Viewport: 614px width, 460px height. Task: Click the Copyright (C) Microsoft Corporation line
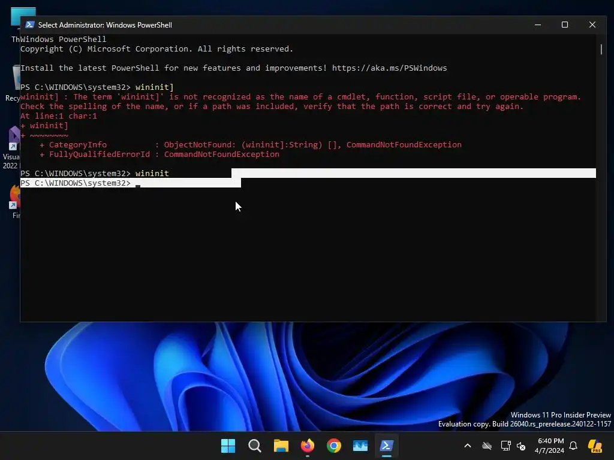tap(156, 49)
